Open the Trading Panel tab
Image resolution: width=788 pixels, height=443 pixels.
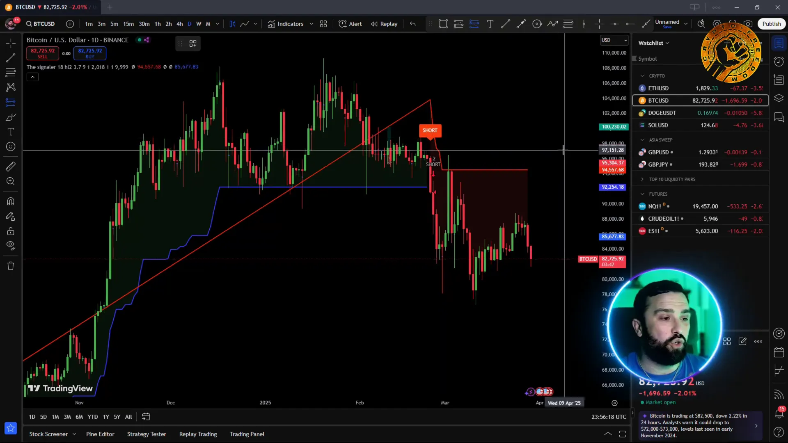pyautogui.click(x=247, y=434)
